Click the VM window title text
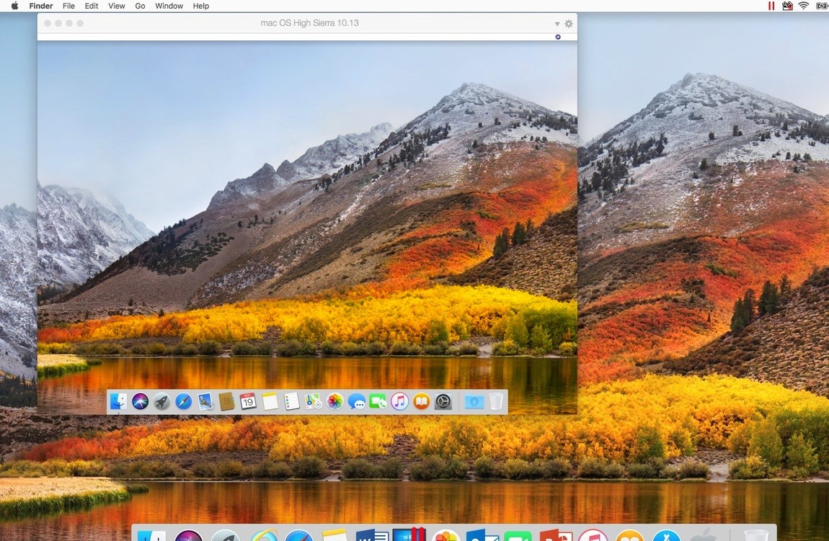The width and height of the screenshot is (829, 541). click(310, 23)
